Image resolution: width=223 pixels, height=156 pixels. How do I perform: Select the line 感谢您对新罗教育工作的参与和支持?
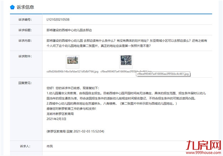[x=71, y=109]
